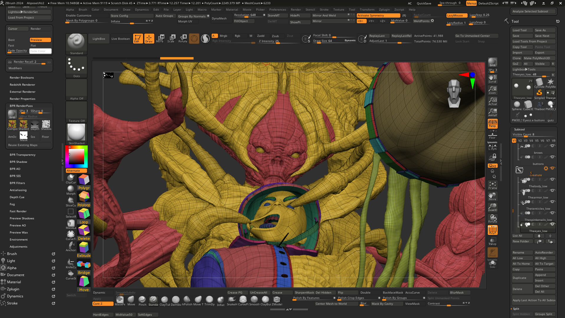Click the QuickSave button
The image size is (565, 318).
click(424, 3)
